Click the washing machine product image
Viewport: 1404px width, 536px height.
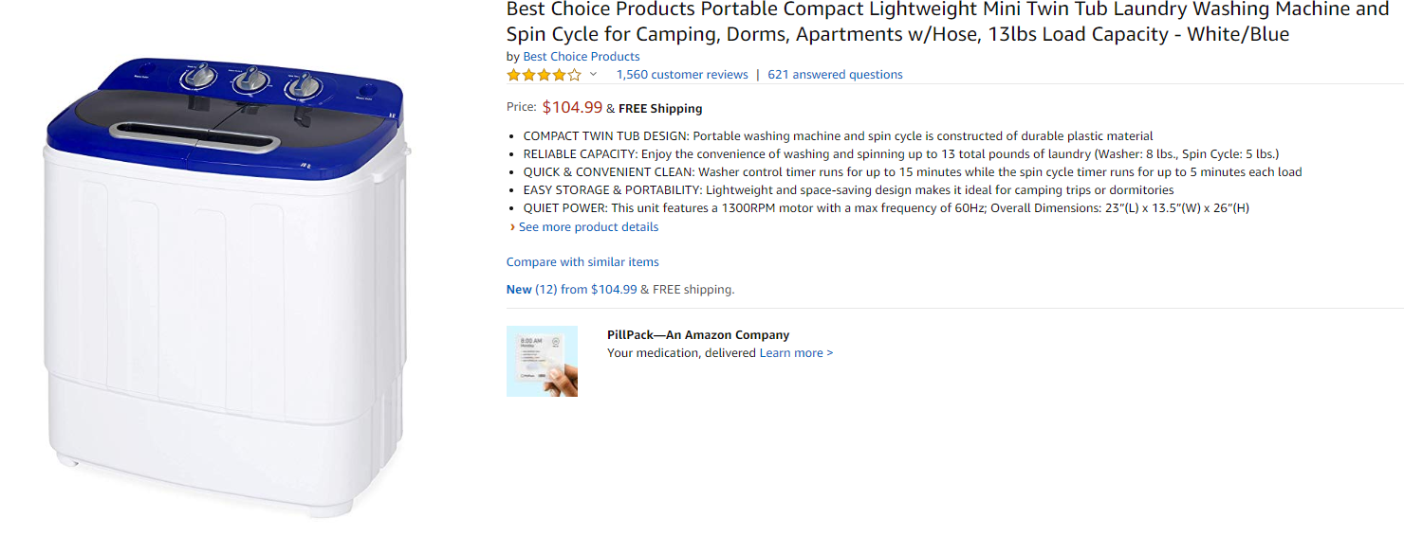[x=228, y=284]
